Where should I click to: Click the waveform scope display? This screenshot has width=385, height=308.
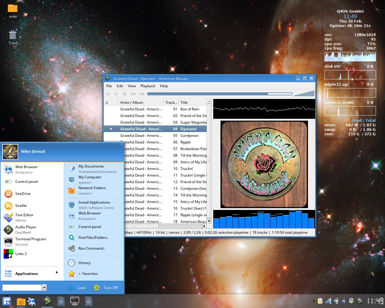(x=264, y=109)
